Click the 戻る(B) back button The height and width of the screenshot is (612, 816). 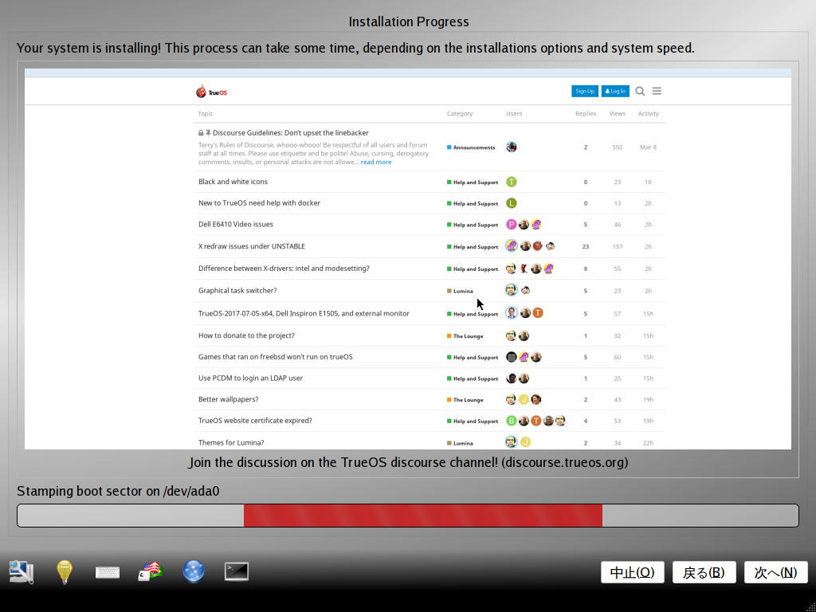click(704, 572)
